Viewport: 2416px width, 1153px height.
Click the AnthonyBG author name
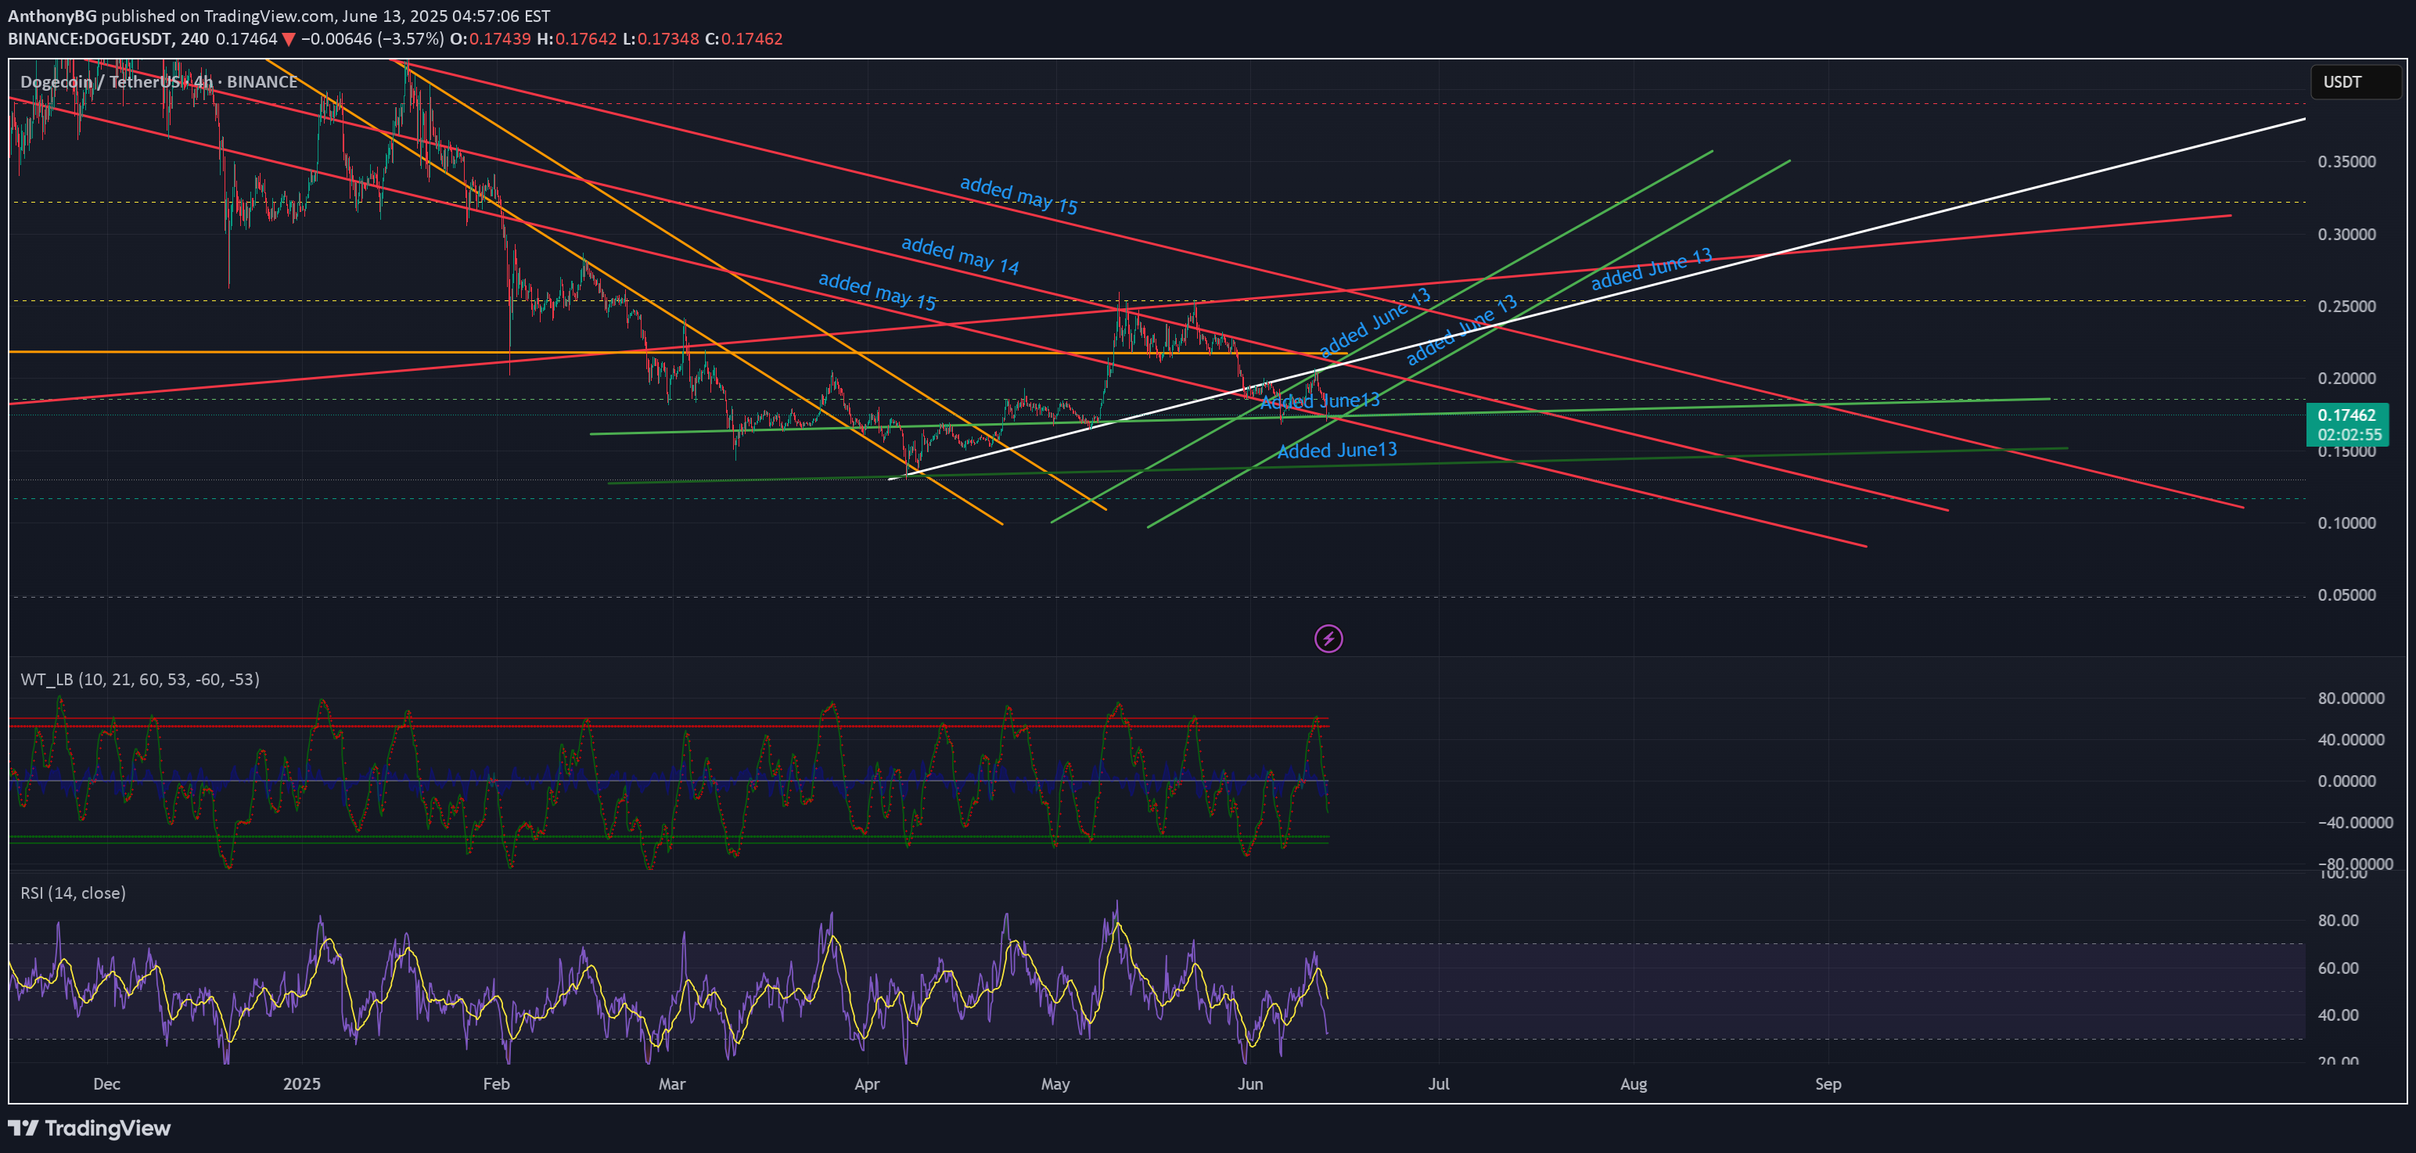(52, 16)
